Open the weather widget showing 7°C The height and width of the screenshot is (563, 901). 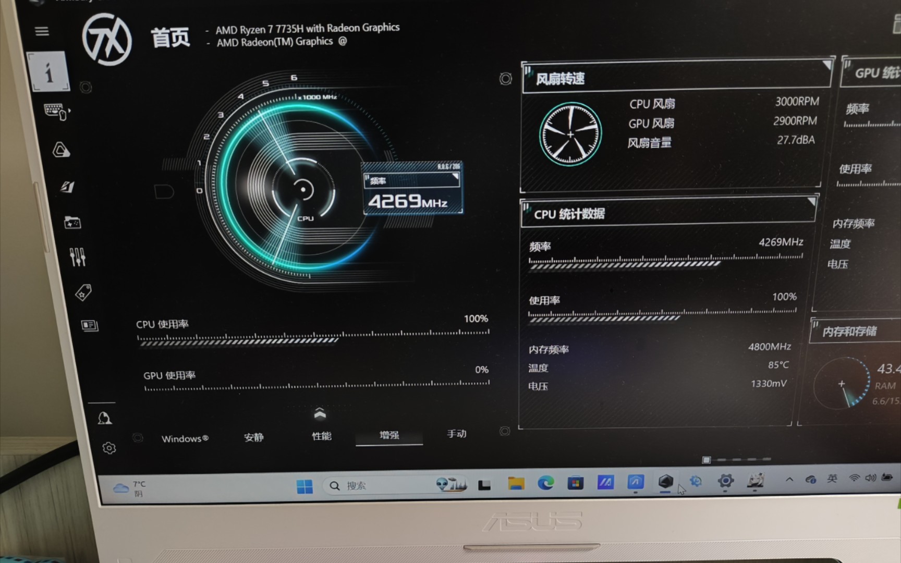pos(130,488)
